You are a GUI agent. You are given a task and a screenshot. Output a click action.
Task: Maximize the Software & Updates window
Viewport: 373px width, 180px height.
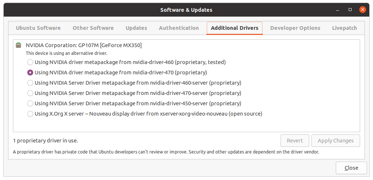350,10
